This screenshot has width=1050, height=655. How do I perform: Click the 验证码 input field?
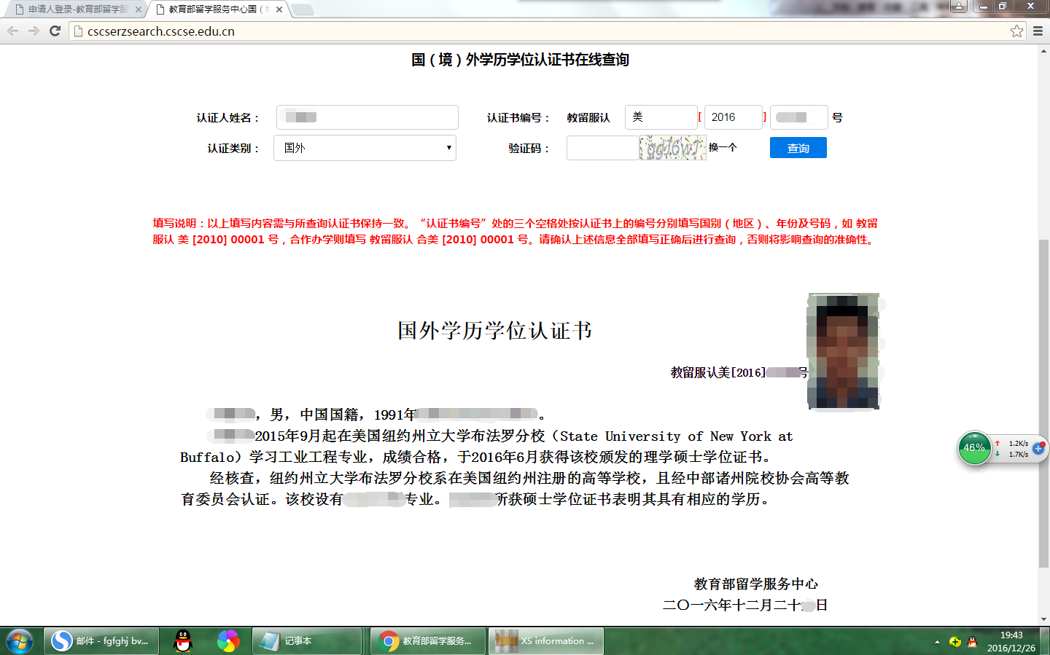(x=602, y=148)
